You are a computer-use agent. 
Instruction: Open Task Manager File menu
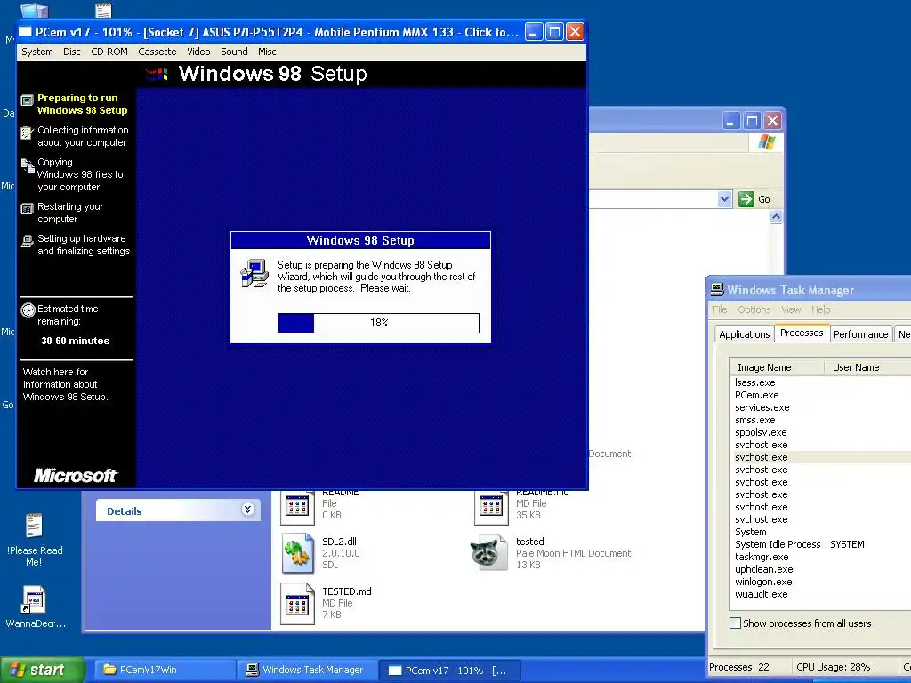point(720,309)
